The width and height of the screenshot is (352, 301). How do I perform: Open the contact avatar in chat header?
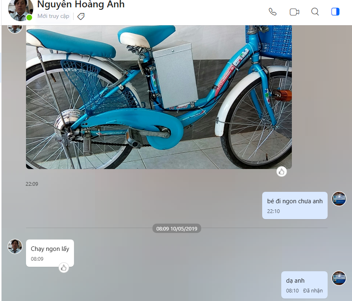pyautogui.click(x=20, y=10)
